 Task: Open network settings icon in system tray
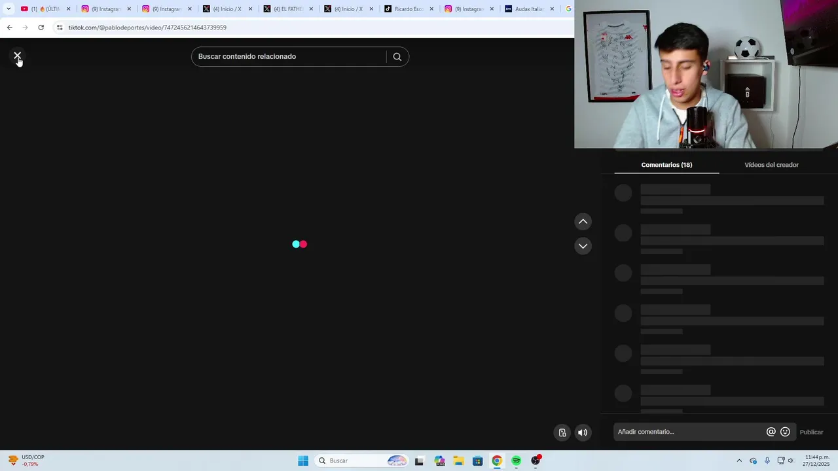pyautogui.click(x=781, y=461)
